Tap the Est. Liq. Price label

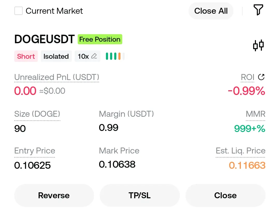point(240,151)
